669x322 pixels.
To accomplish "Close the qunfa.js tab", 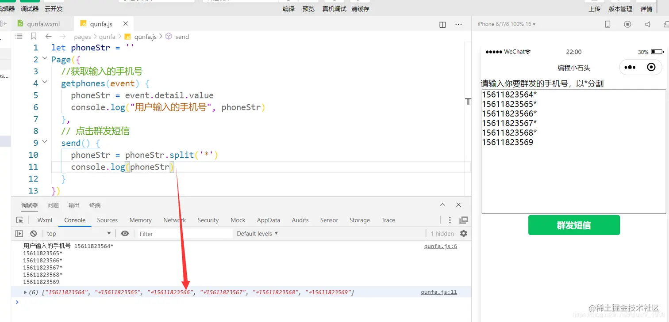I will (x=126, y=24).
